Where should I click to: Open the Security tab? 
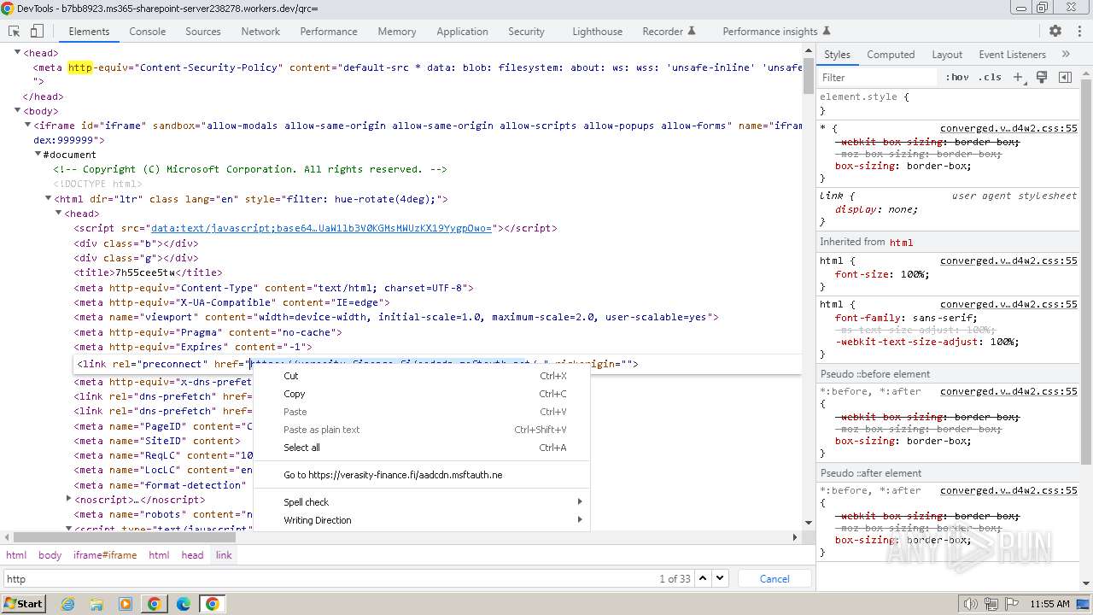click(x=526, y=31)
